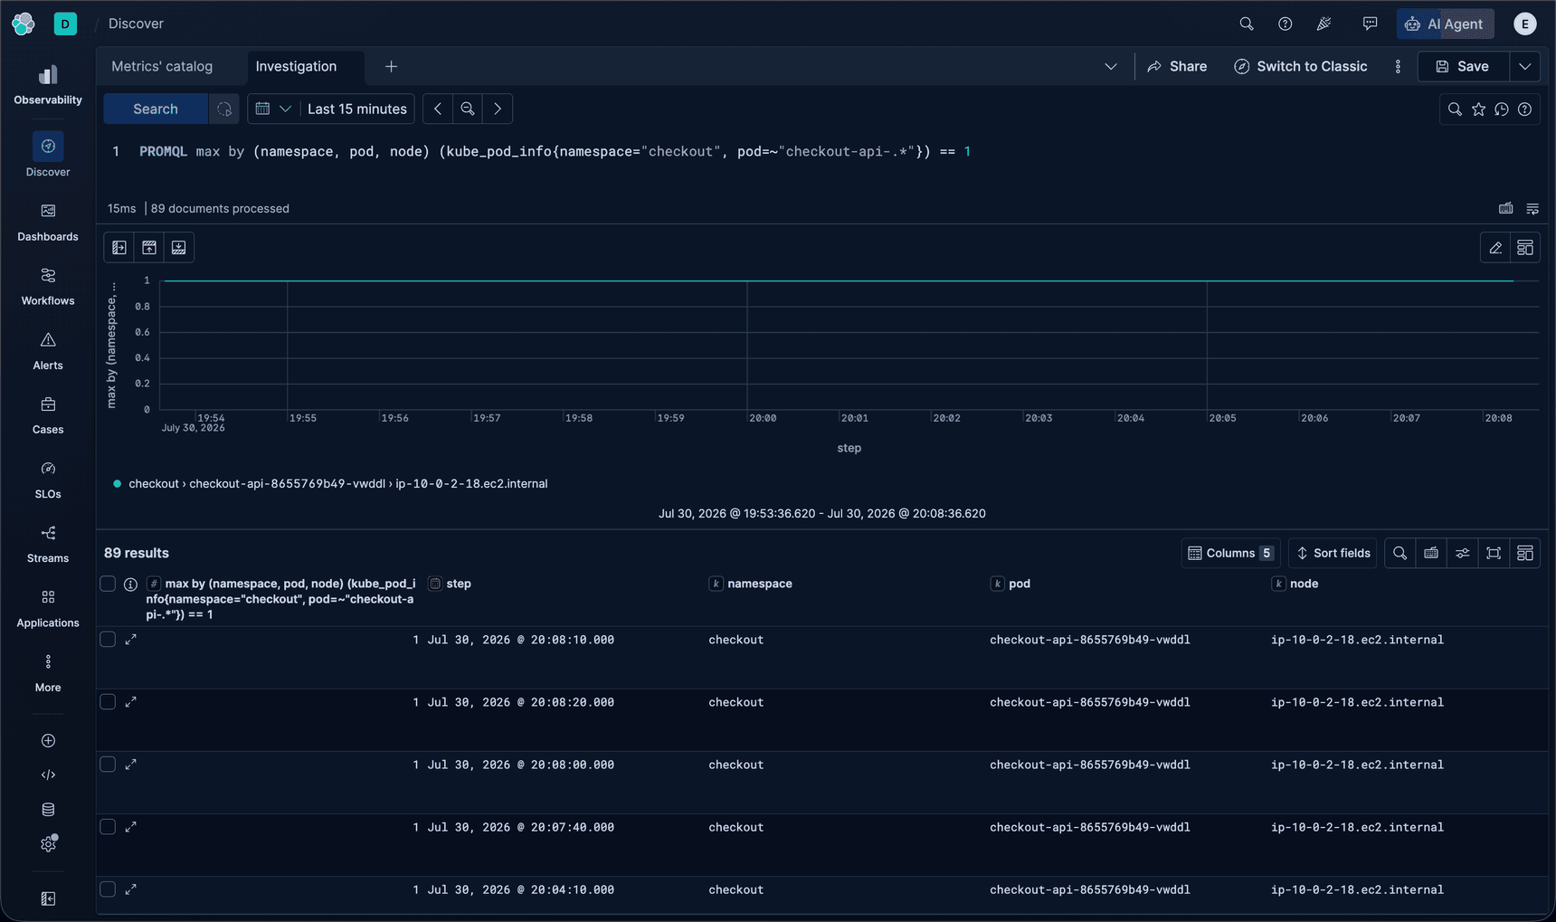Select the first result row checkbox
The height and width of the screenshot is (922, 1556).
coord(108,639)
